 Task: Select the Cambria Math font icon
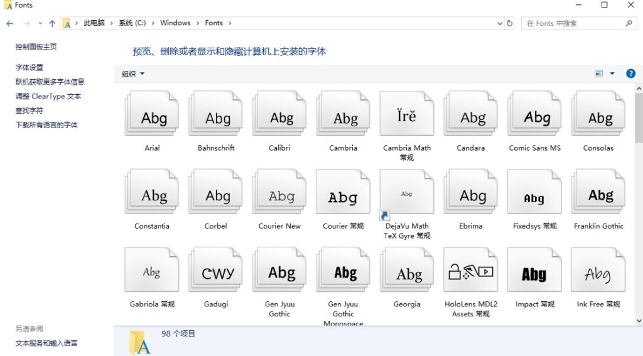click(407, 114)
